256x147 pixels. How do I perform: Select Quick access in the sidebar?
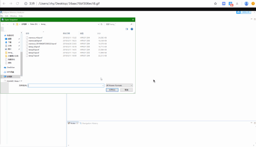10,35
